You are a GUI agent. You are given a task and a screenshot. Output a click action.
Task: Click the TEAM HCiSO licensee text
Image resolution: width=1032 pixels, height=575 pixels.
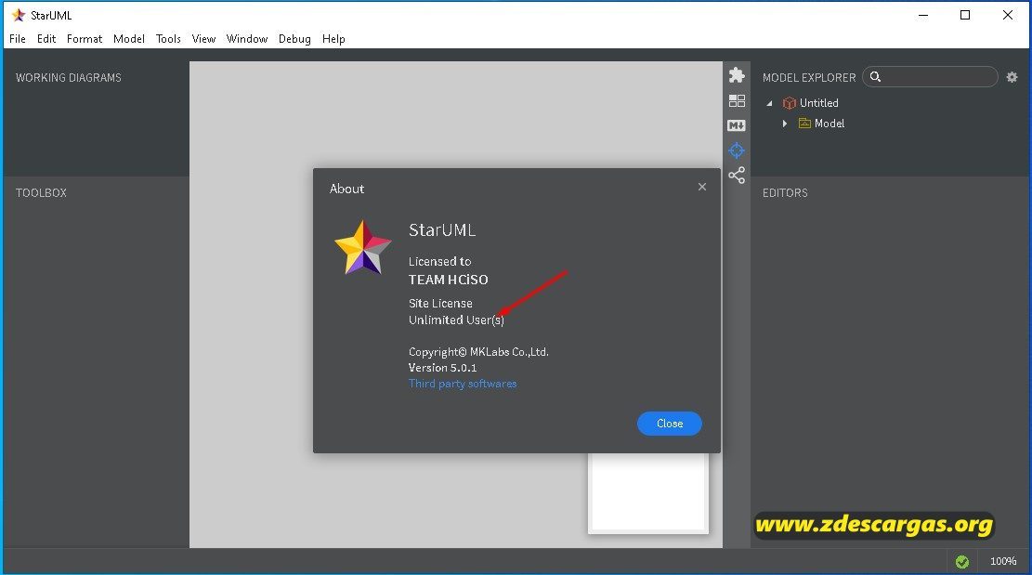click(449, 280)
